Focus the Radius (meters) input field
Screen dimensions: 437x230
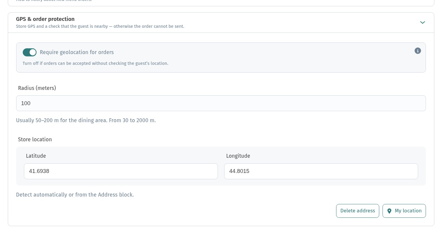click(x=221, y=103)
